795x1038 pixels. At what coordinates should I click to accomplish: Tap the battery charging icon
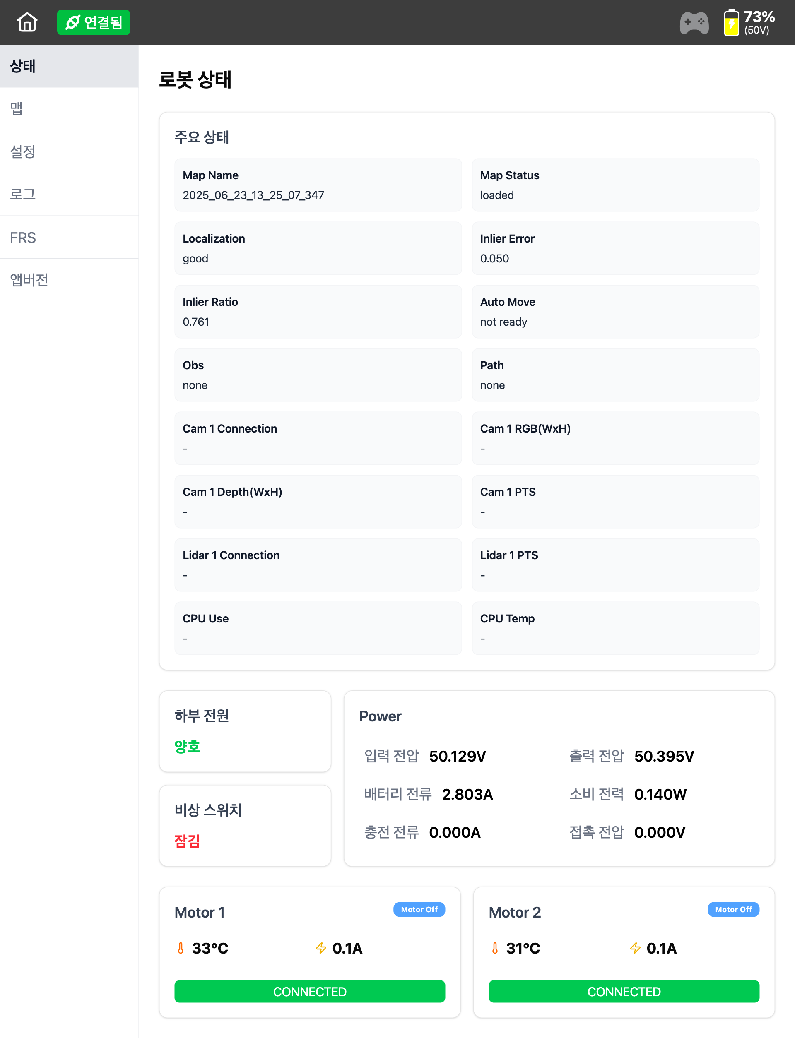pyautogui.click(x=731, y=22)
